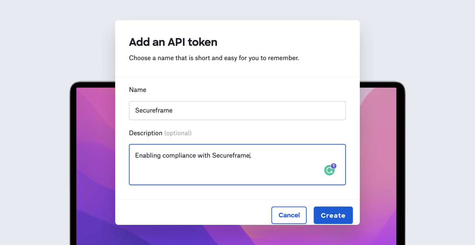The height and width of the screenshot is (245, 475).
Task: Select the purple notification count on Grammarly icon
Action: point(333,166)
